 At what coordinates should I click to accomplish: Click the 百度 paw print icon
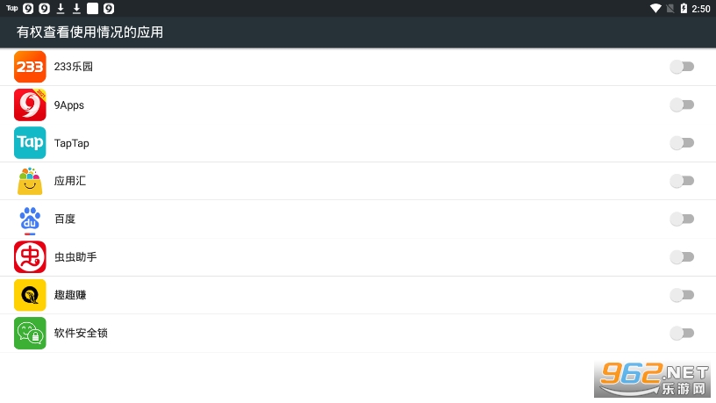(30, 219)
